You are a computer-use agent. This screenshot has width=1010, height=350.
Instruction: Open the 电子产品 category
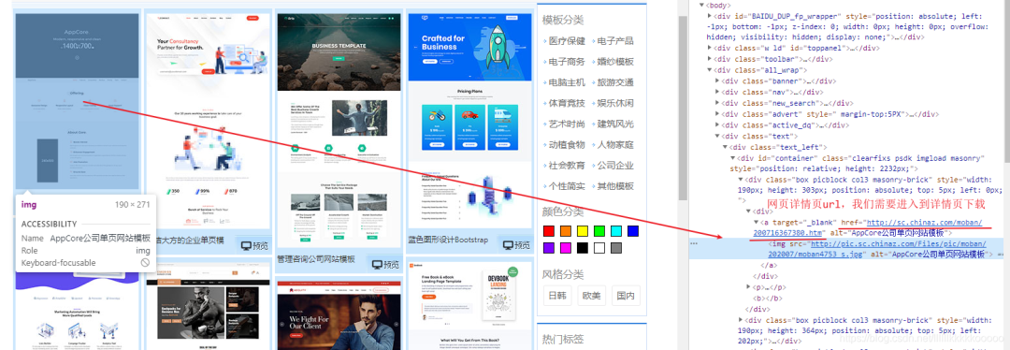point(615,40)
